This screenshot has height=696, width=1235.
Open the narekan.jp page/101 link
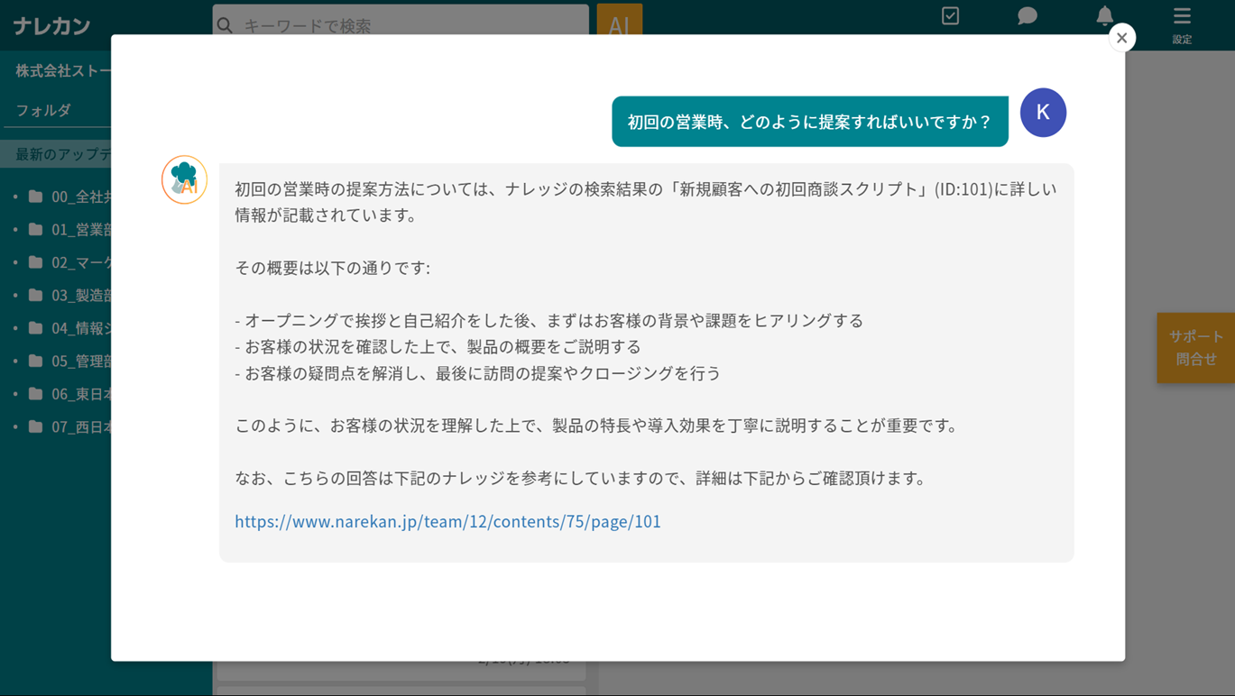click(x=447, y=521)
